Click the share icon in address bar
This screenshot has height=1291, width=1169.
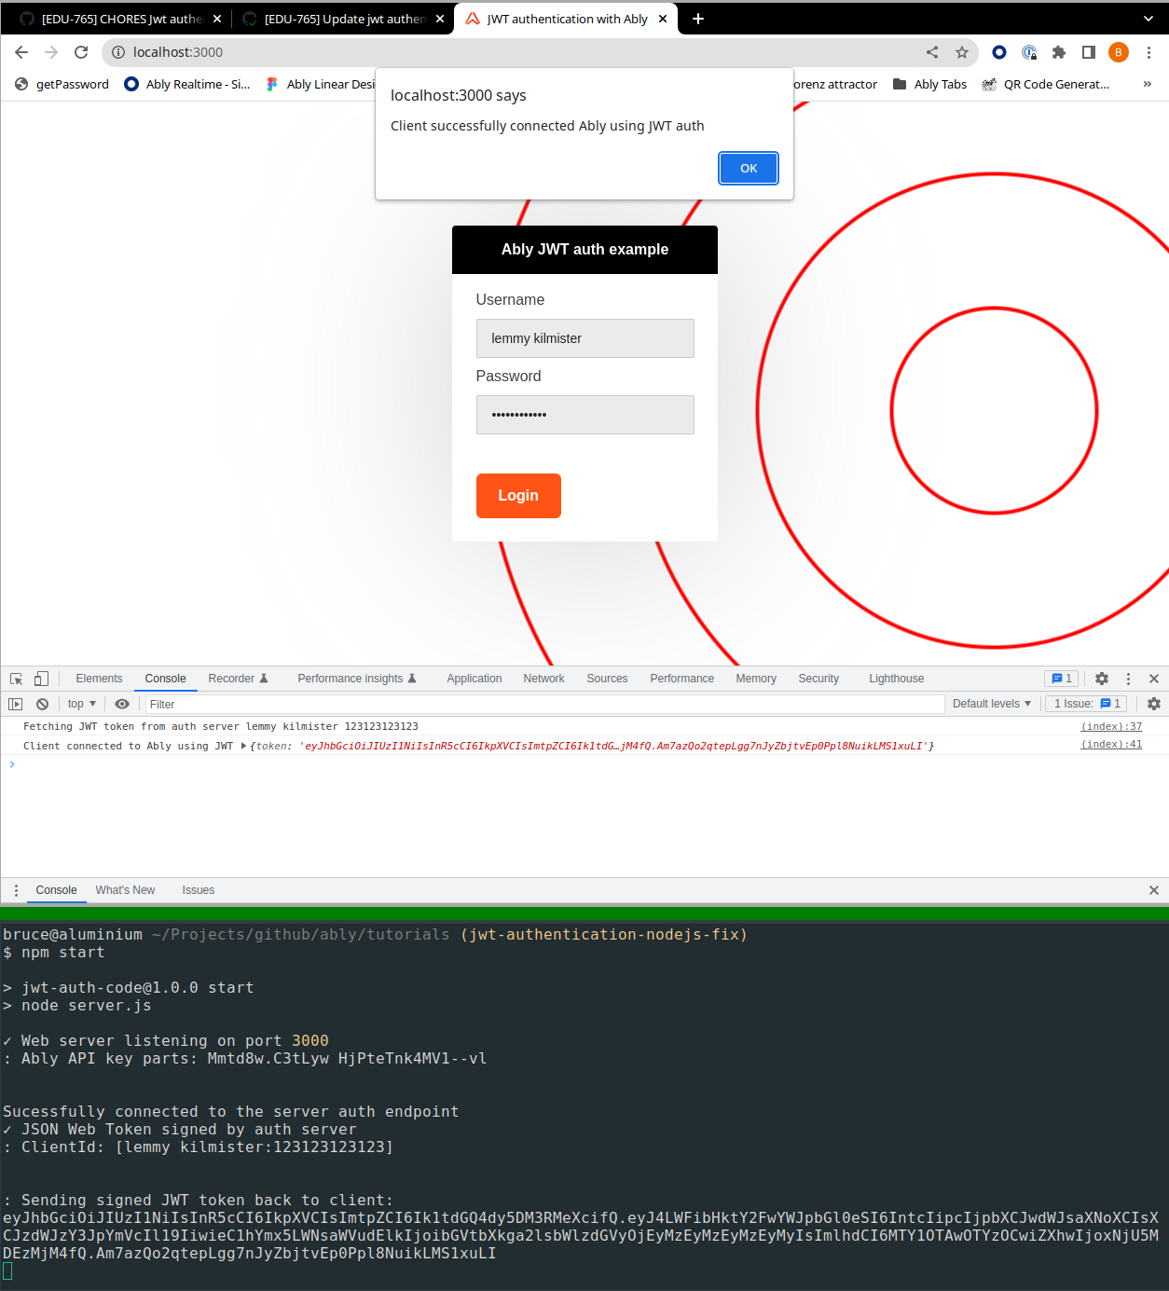coord(932,52)
